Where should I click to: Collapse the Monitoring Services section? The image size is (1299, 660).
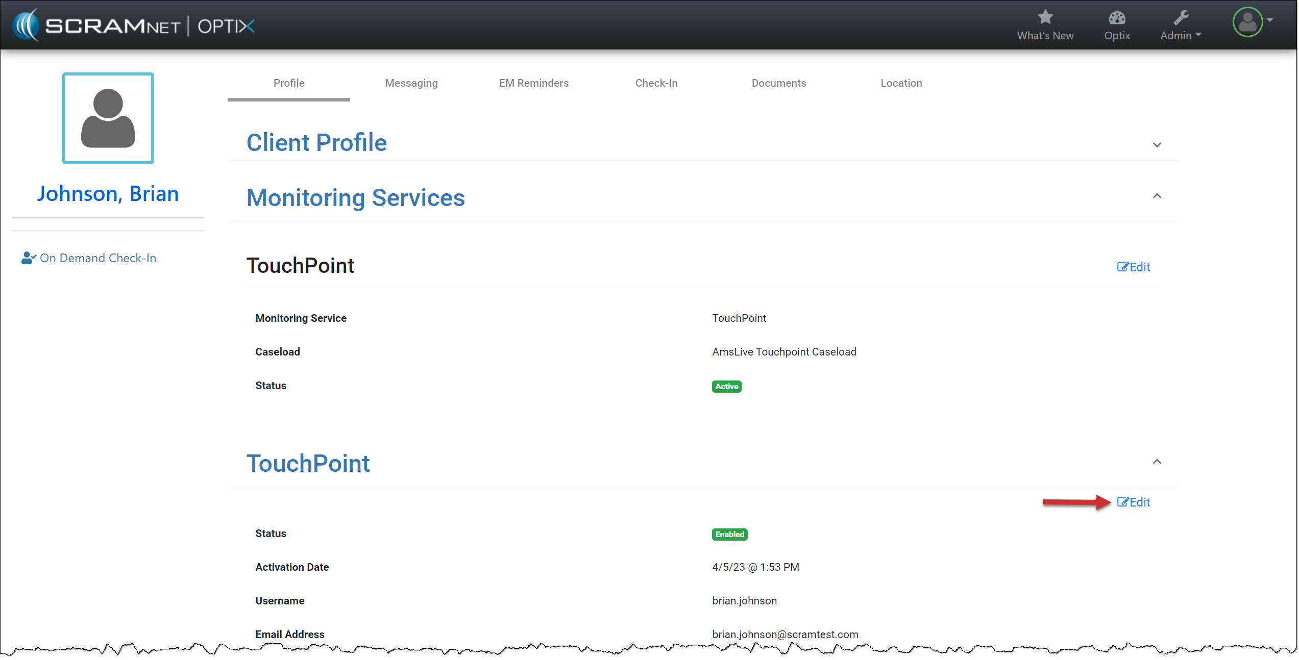tap(1157, 196)
